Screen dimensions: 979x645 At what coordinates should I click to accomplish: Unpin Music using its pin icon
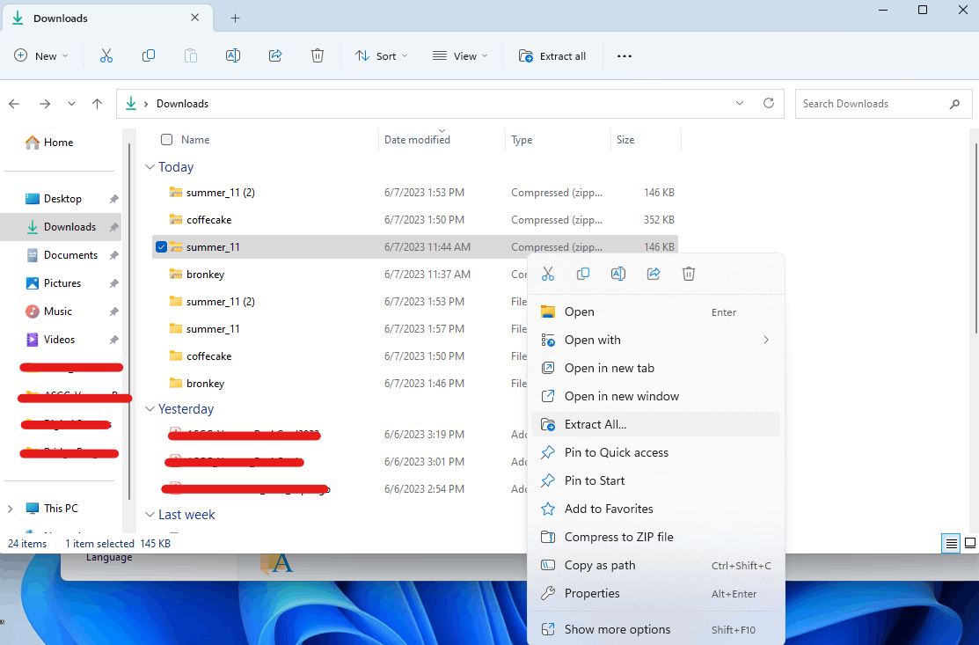[x=113, y=312]
